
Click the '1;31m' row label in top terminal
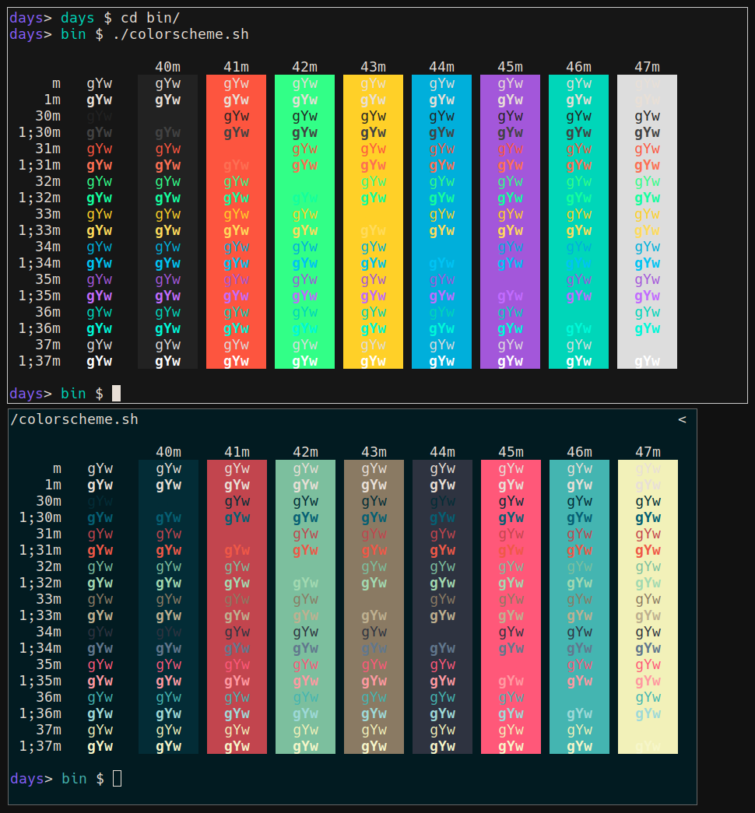[x=40, y=165]
